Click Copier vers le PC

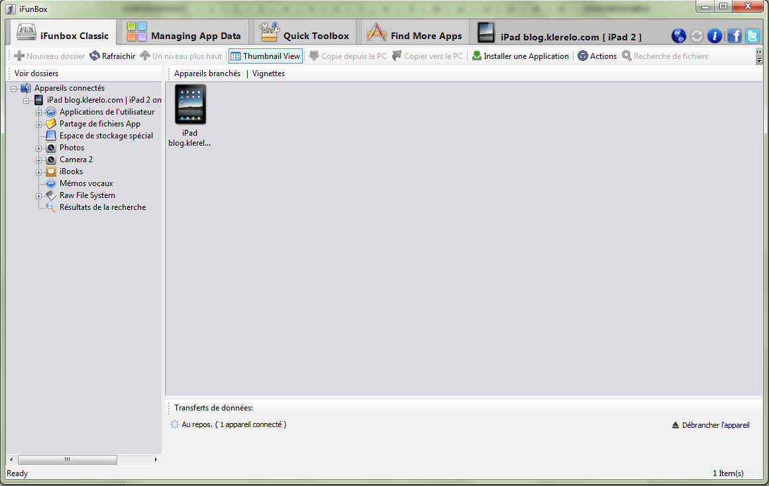[428, 56]
